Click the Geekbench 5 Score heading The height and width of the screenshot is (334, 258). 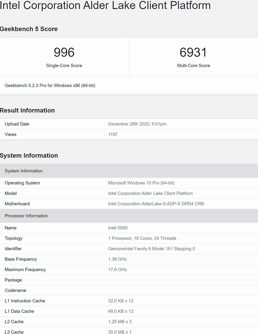29,29
